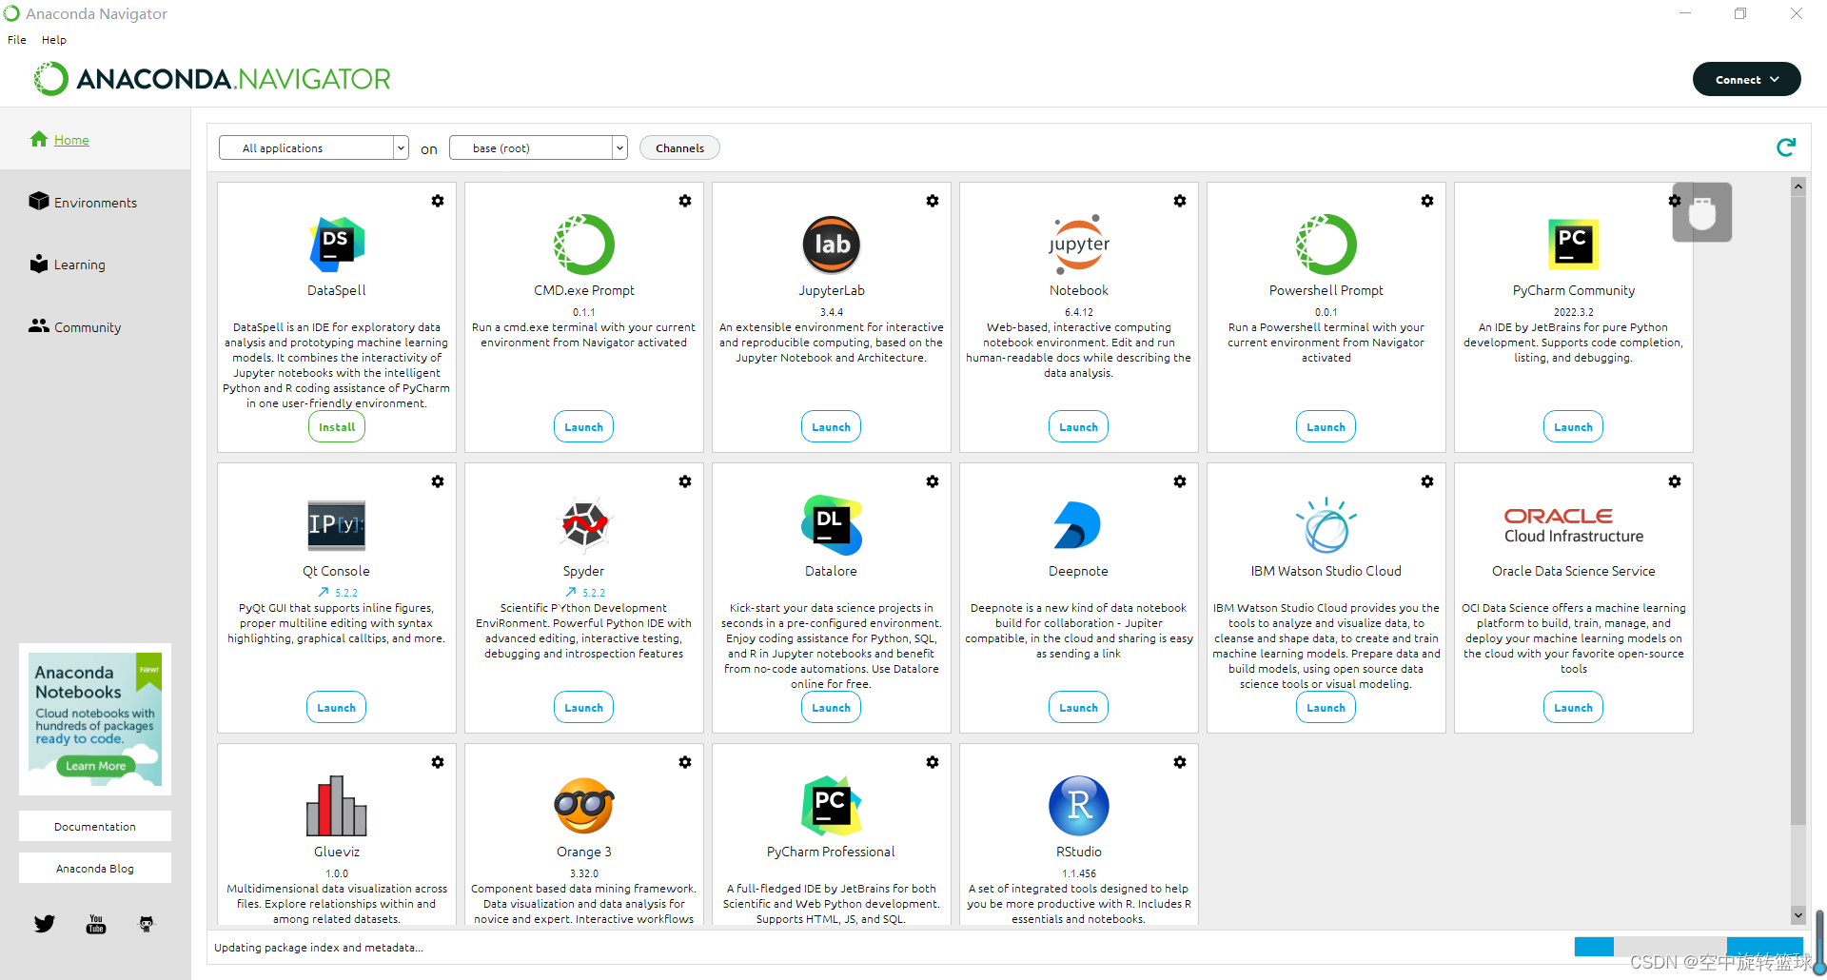Launch Jupyter Notebook

coord(1079,427)
